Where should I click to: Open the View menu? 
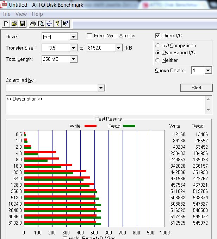click(21, 14)
